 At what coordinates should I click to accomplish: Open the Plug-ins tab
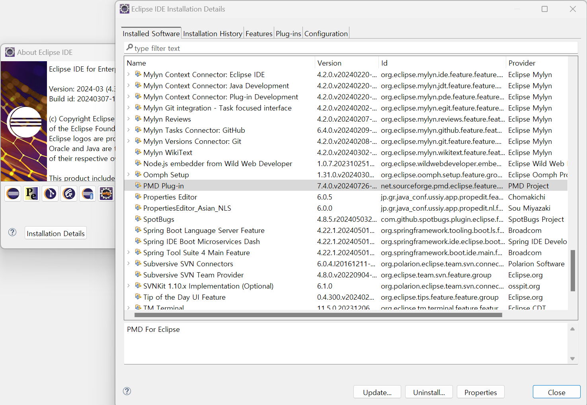click(x=288, y=34)
